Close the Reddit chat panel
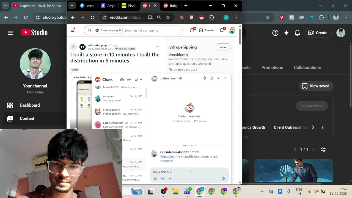 (226, 78)
